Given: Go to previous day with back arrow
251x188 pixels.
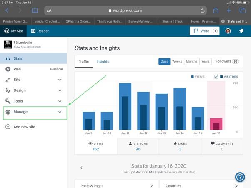Looking at the screenshot, I should [x=82, y=168].
